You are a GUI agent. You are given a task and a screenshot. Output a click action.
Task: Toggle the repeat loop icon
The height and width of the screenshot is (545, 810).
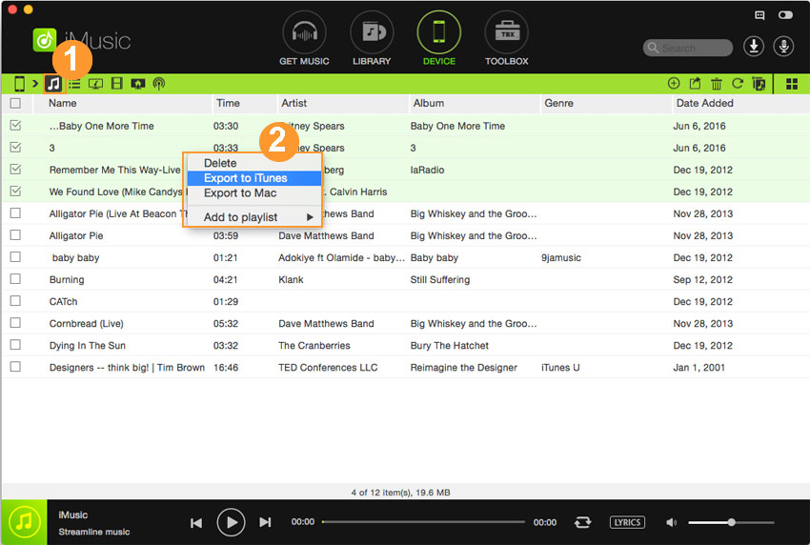tap(582, 522)
